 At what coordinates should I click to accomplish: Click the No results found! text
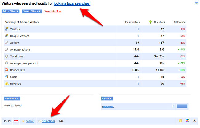coord(13,105)
